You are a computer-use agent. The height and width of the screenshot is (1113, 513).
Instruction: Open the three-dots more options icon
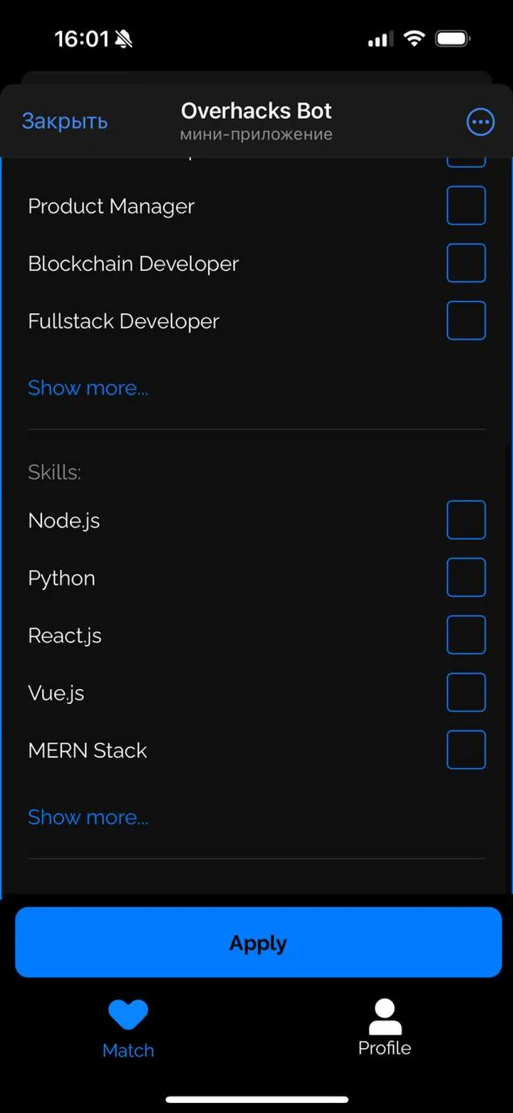[480, 122]
